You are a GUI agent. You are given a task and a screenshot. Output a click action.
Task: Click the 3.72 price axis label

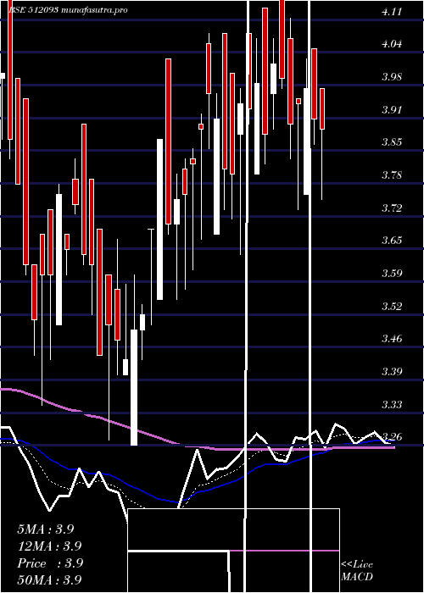click(392, 208)
